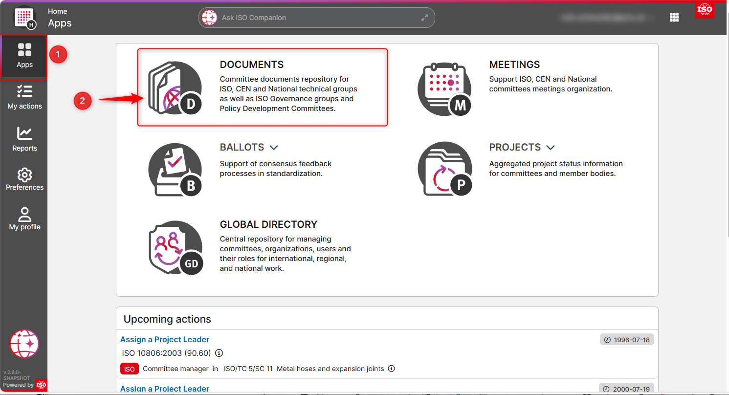Click the Ask ISO Companion input field
Screen dimensions: 729x395
(x=316, y=18)
